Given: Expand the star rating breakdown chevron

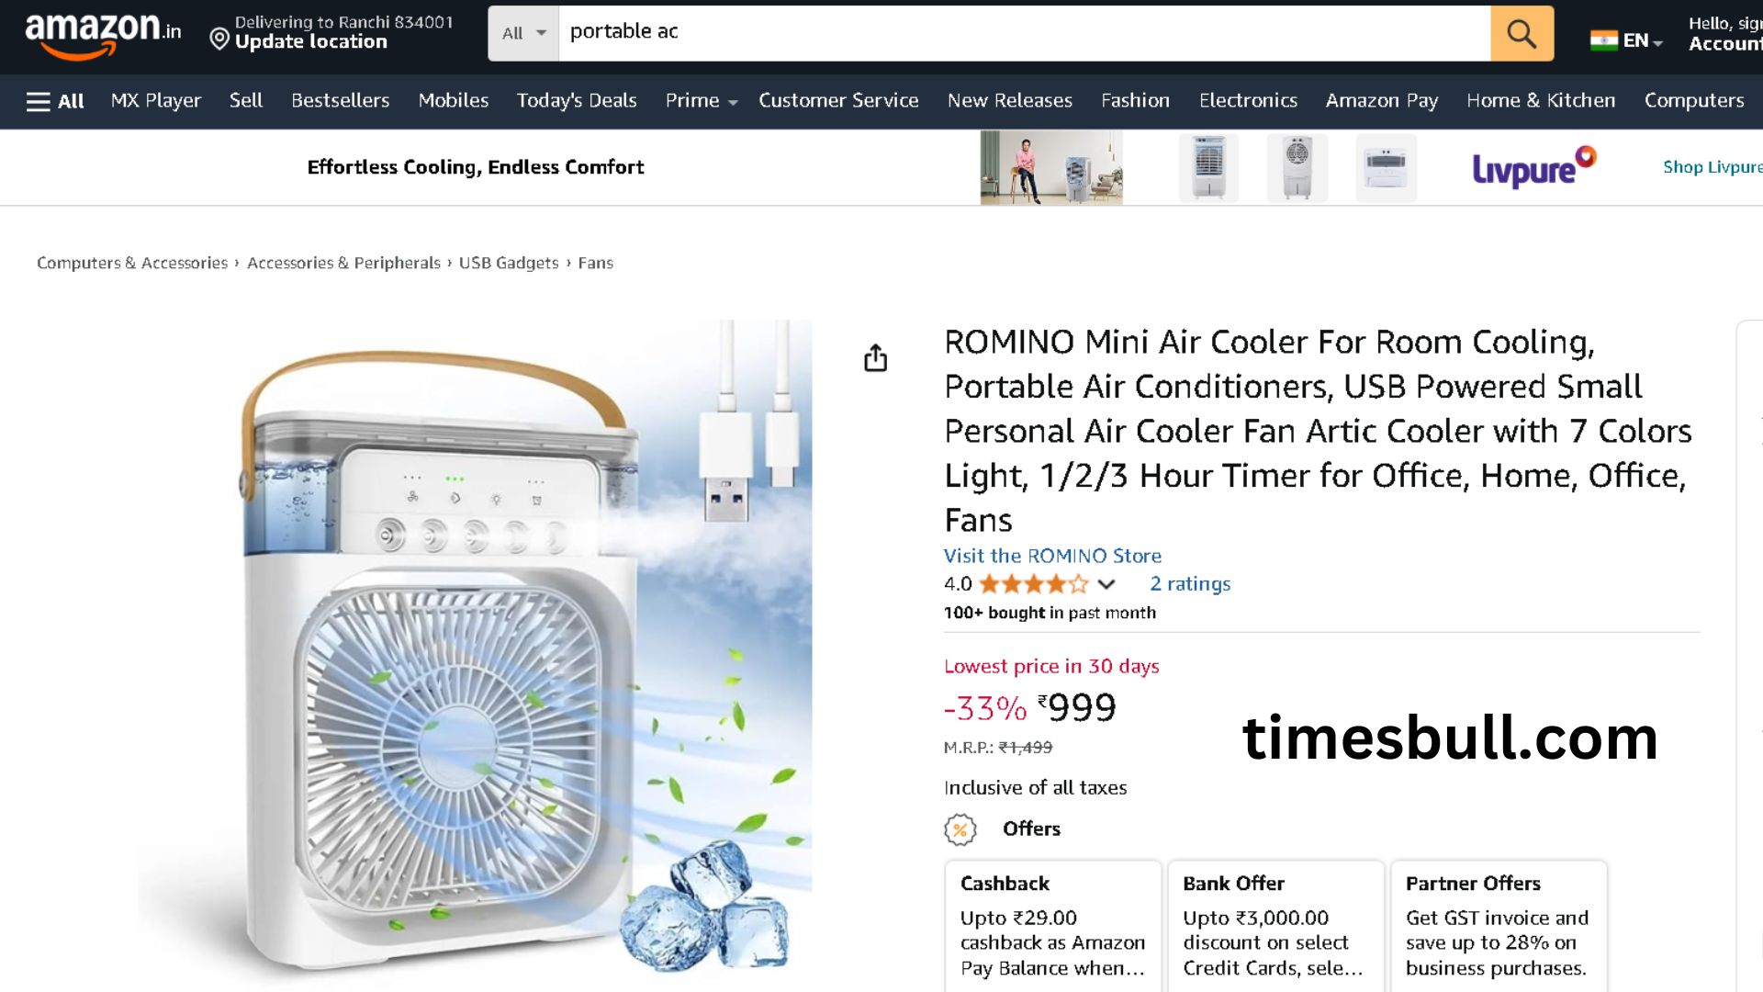Looking at the screenshot, I should click(x=1106, y=584).
